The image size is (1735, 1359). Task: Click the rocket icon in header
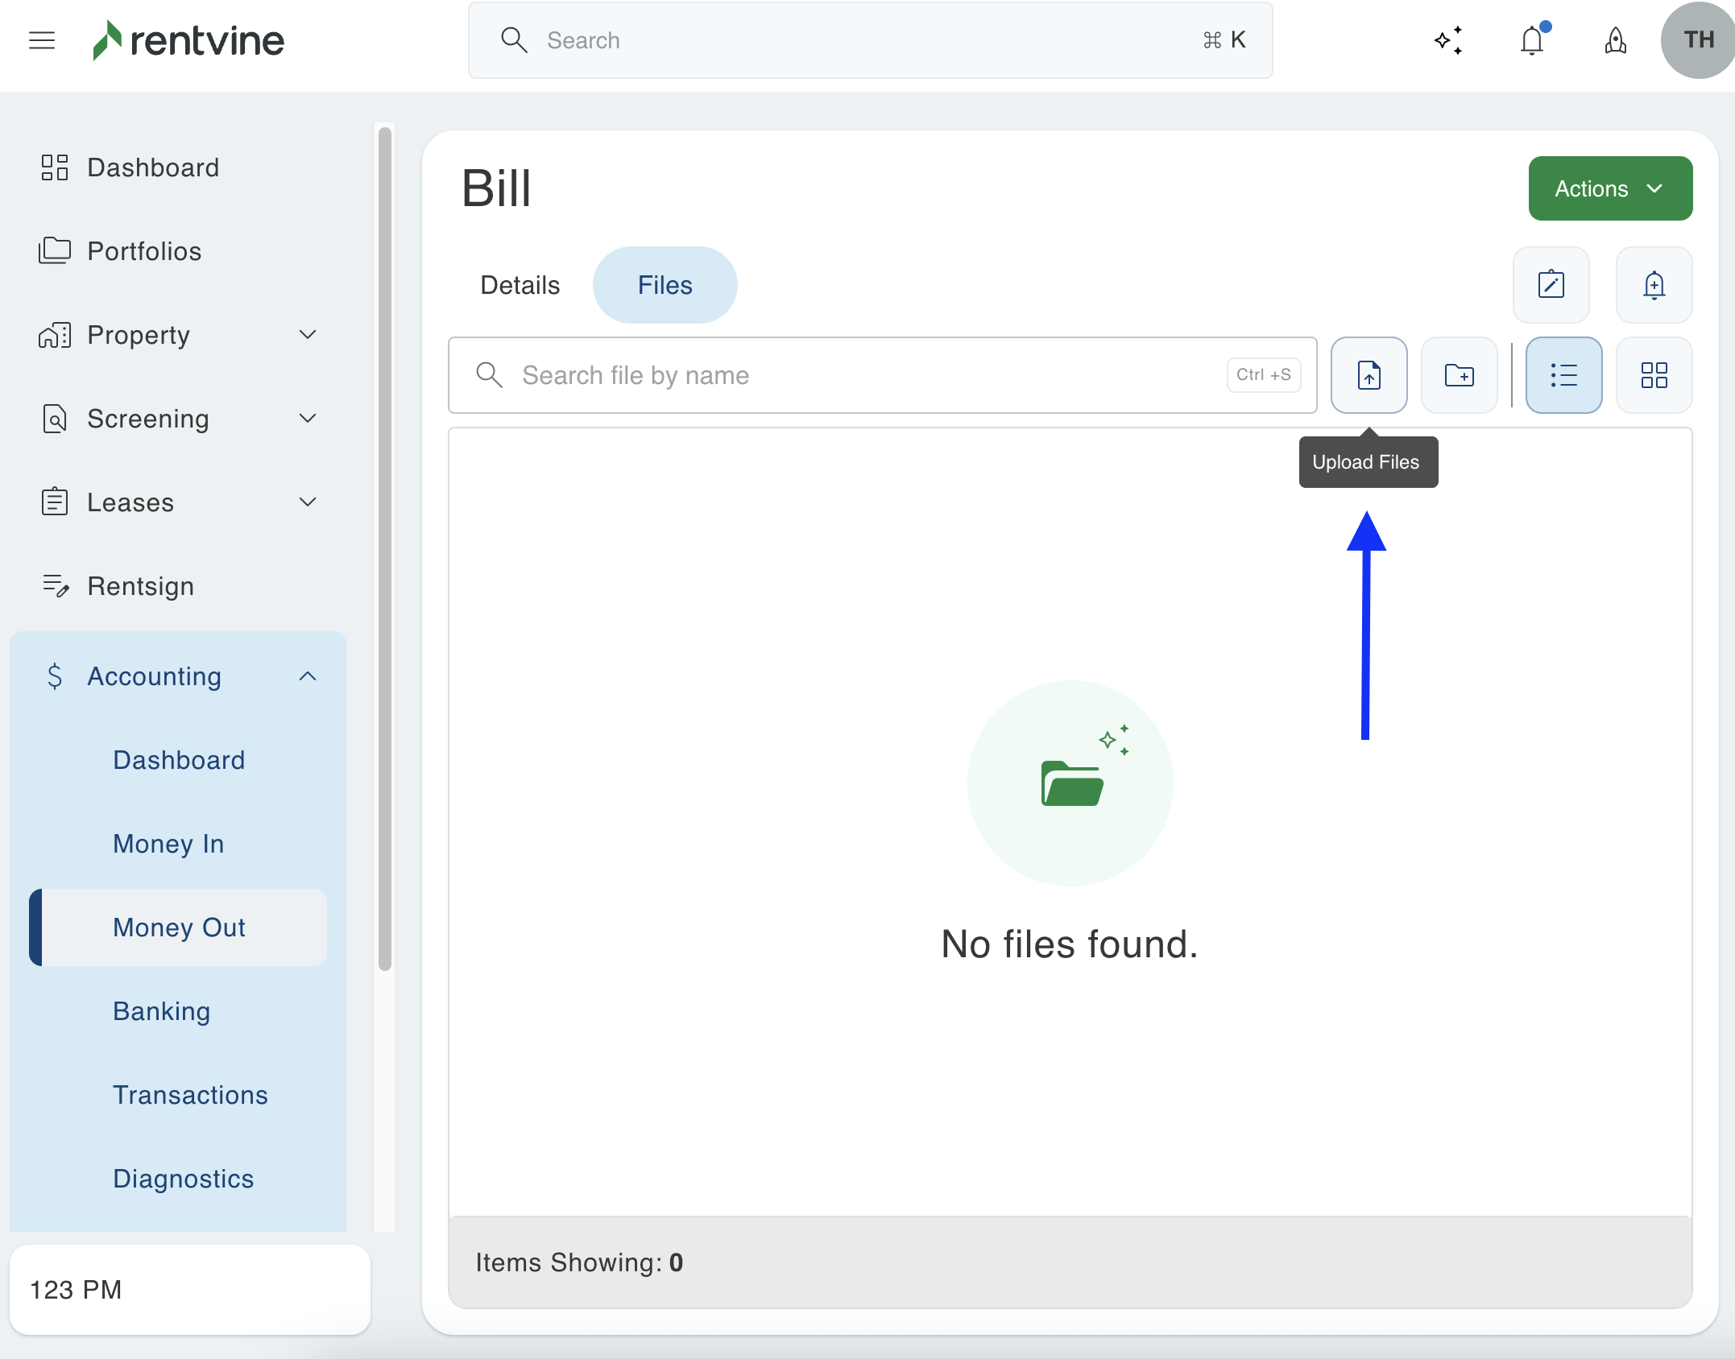[1615, 40]
